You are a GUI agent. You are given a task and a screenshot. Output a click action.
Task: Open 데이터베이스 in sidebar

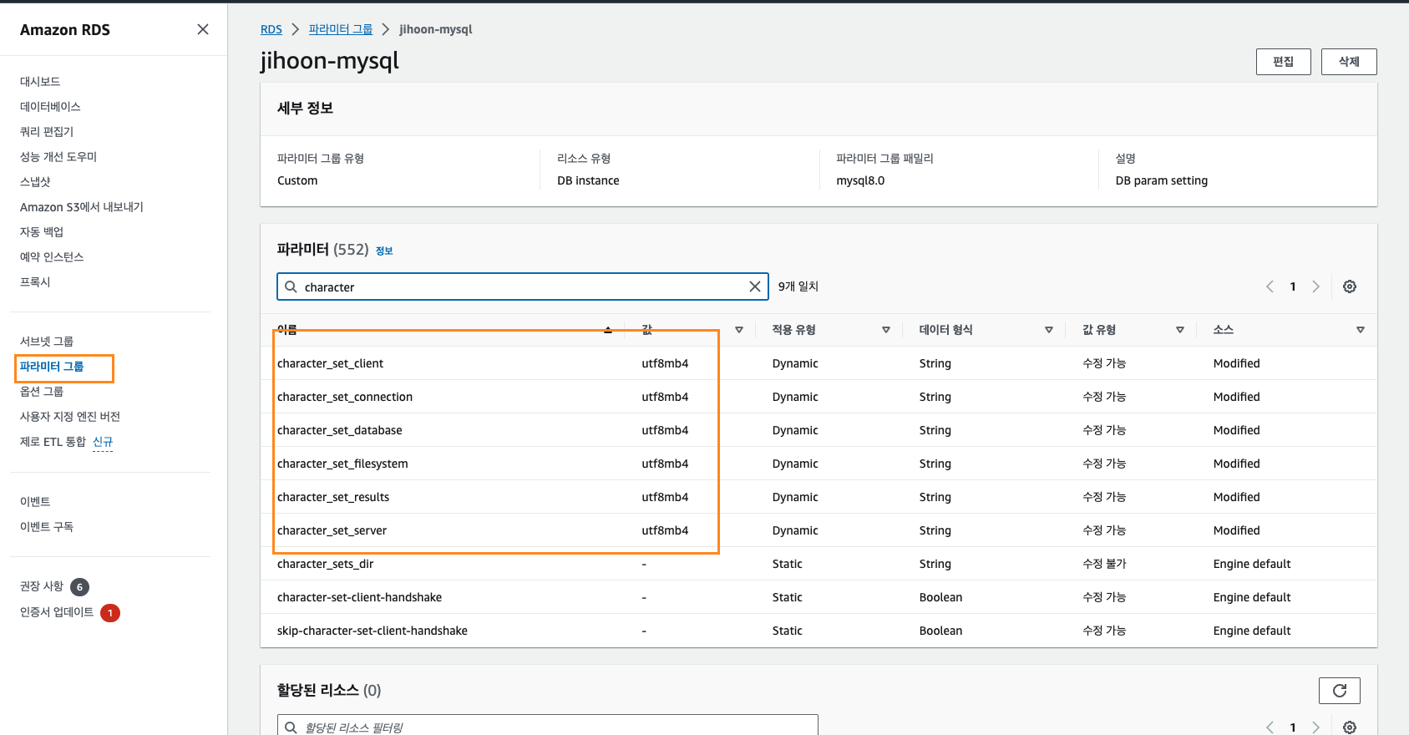(50, 107)
